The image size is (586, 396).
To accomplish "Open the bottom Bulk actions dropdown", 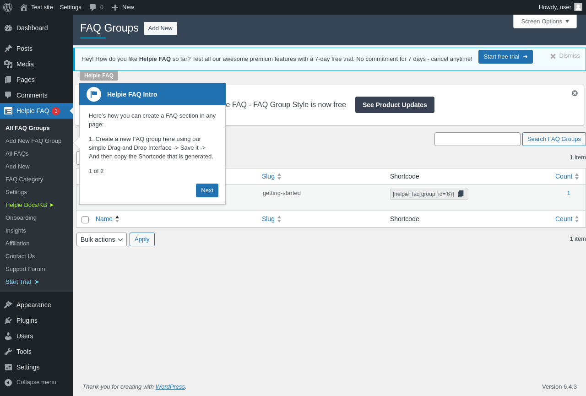I will click(x=102, y=239).
